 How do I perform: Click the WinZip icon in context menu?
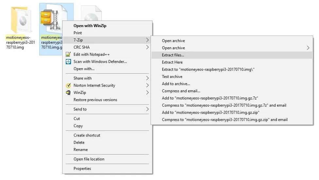68,93
